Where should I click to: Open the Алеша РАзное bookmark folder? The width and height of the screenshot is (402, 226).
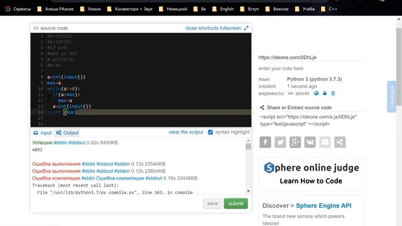[x=55, y=9]
